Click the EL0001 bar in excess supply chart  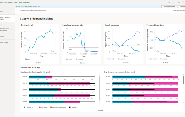(145, 83)
